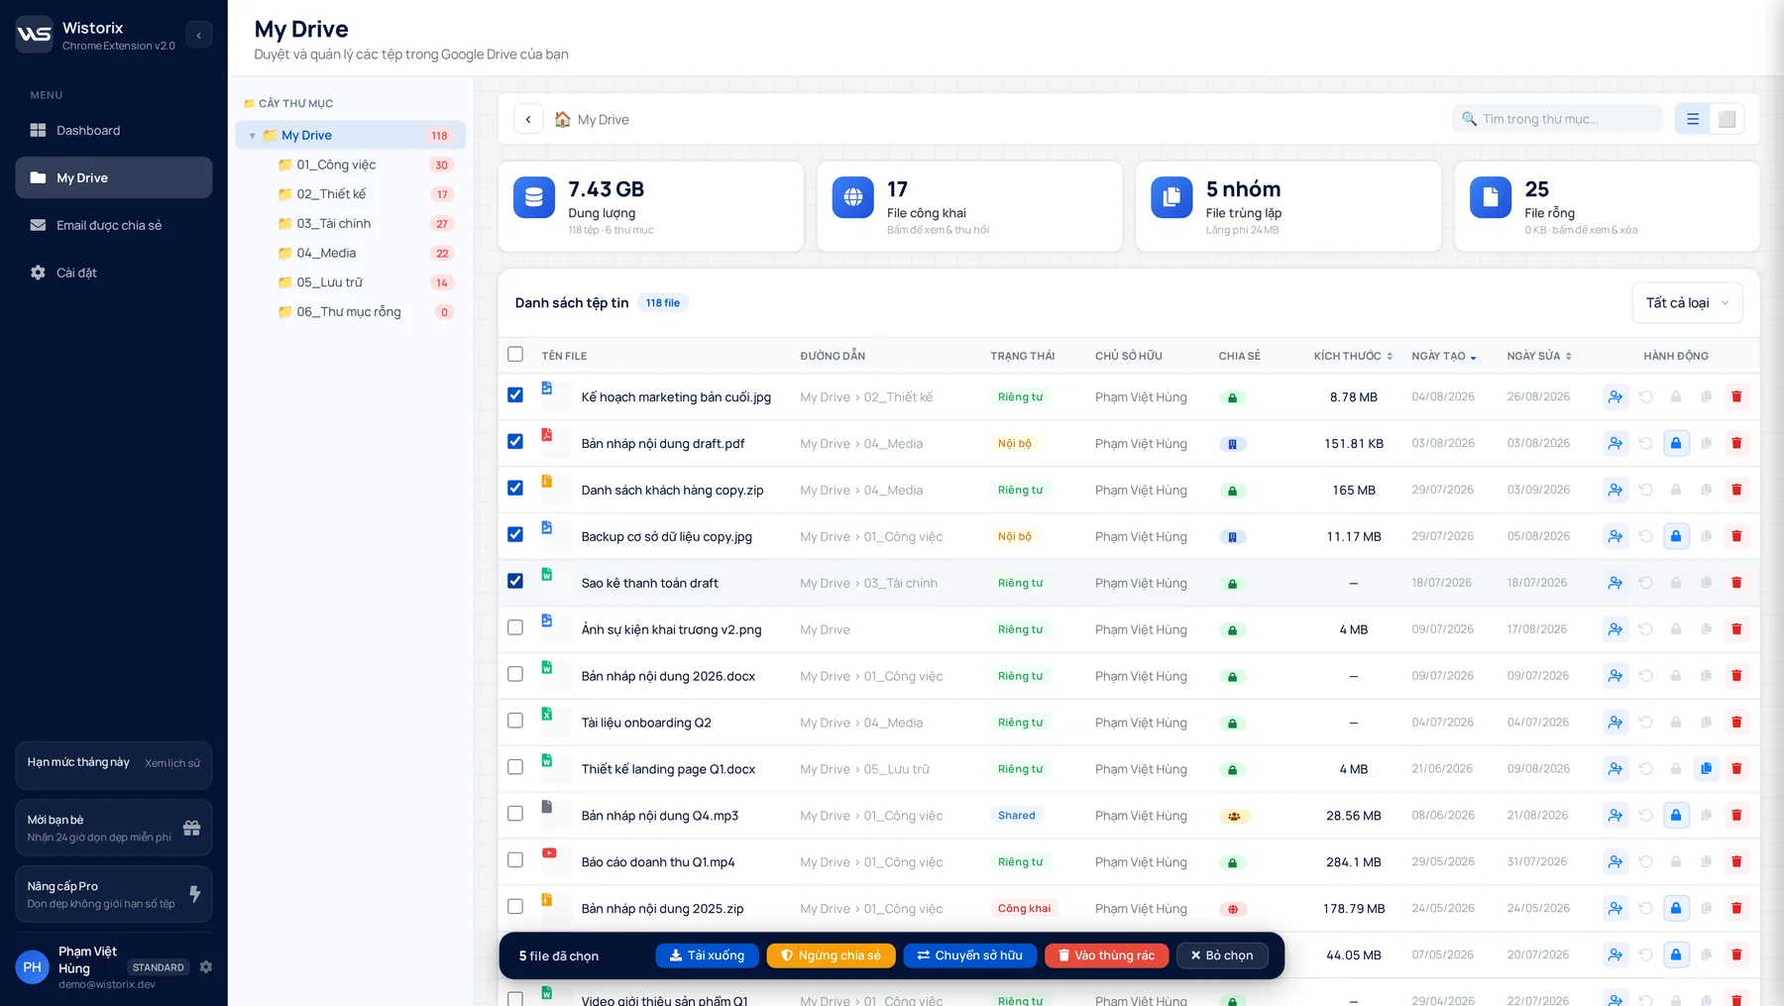Focus the Tìm trong thư mục search field
Screen dimensions: 1784x1006
pos(1558,119)
